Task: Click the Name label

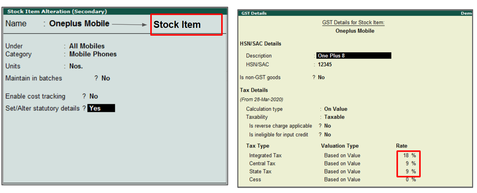Action: [16, 24]
